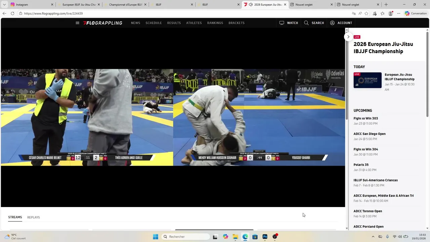Close the Instagram tab
Screen dimensions: 430x242
tap(52, 5)
